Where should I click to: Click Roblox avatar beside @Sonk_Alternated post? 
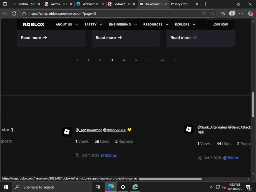[189, 129]
